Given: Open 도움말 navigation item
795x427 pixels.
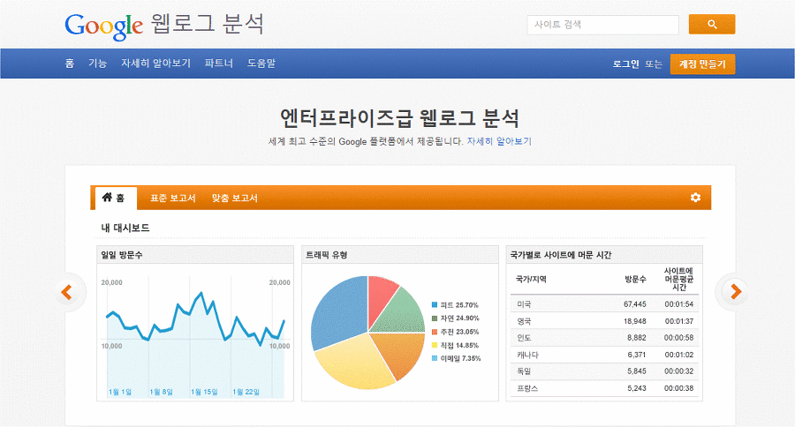Looking at the screenshot, I should 261,64.
